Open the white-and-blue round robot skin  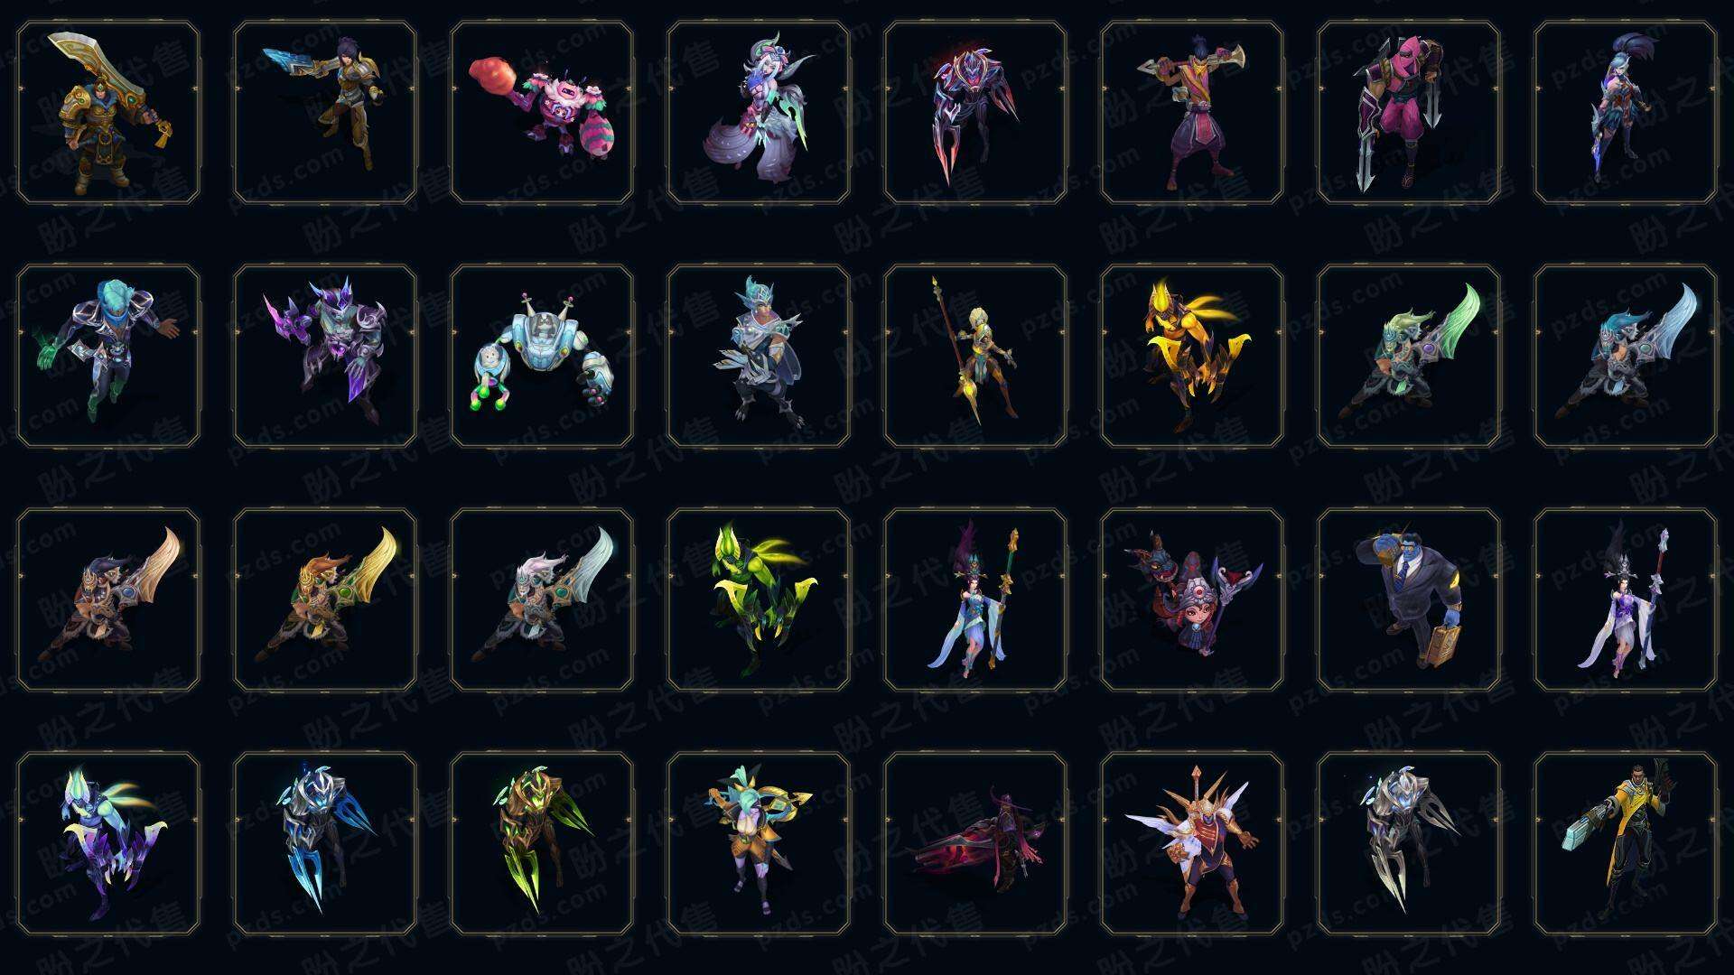point(542,356)
